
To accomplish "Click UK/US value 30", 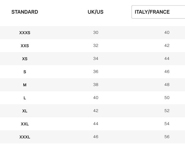I will (96, 32).
